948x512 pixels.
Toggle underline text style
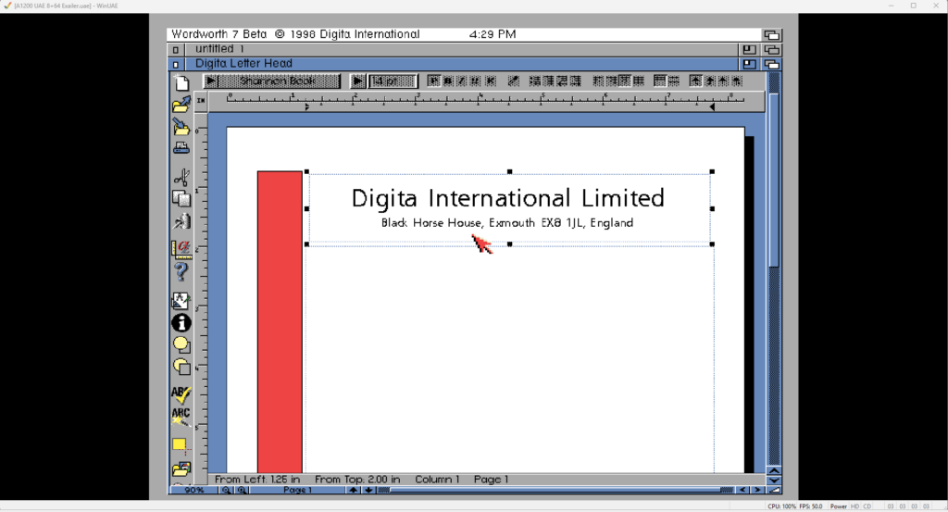click(x=476, y=81)
